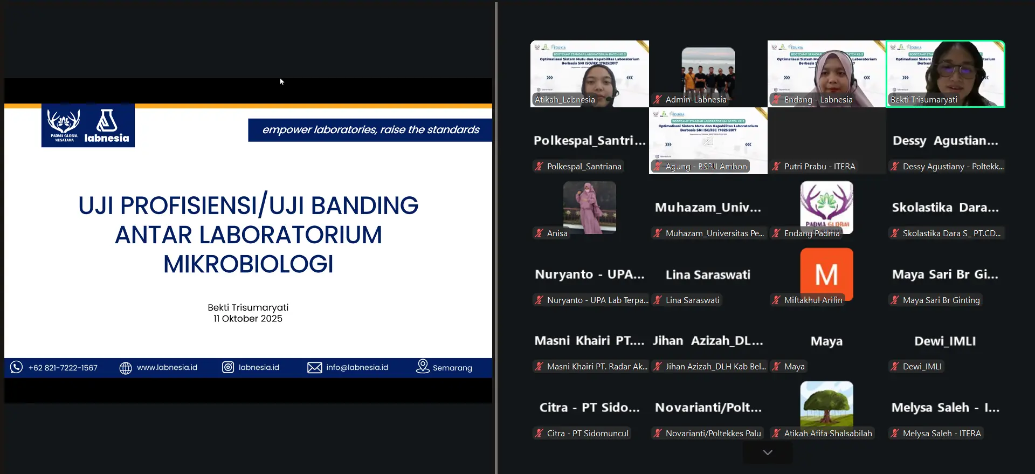Click the phone icon in slide footer
This screenshot has height=474, width=1035.
tap(17, 367)
